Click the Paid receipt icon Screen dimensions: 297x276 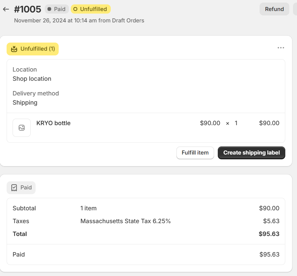point(14,188)
